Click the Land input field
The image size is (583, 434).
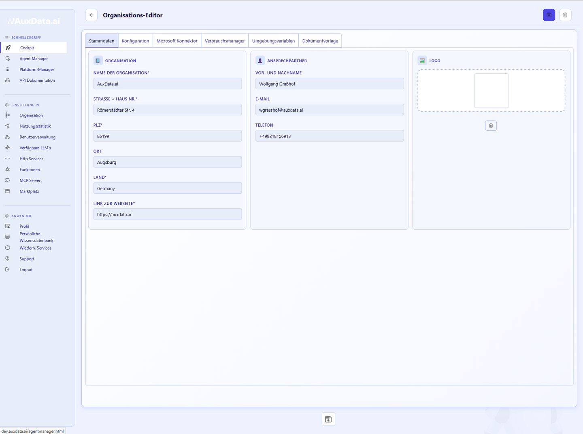click(168, 188)
